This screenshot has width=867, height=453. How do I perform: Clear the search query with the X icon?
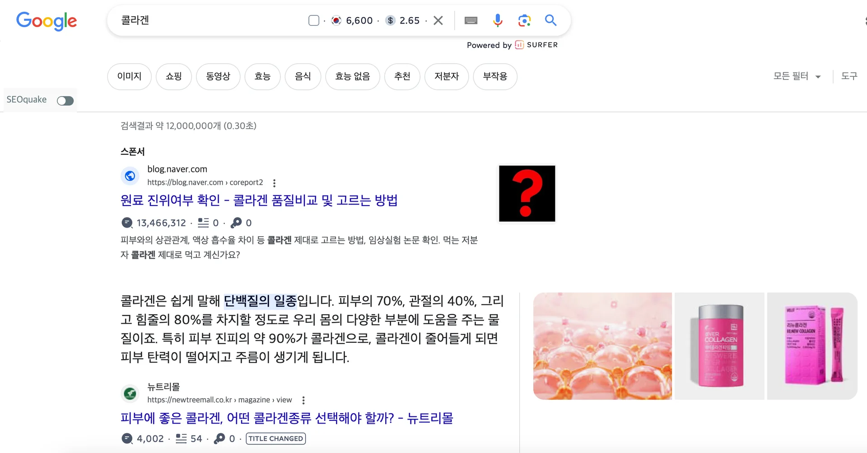pos(438,20)
